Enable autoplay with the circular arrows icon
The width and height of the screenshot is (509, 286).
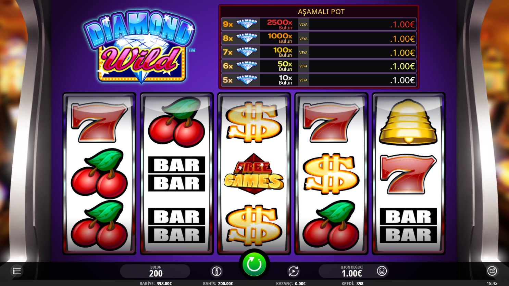[294, 271]
